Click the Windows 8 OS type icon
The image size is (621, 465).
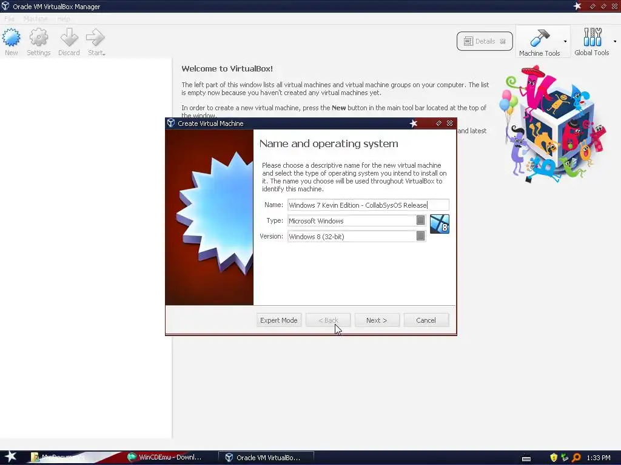[x=440, y=224]
